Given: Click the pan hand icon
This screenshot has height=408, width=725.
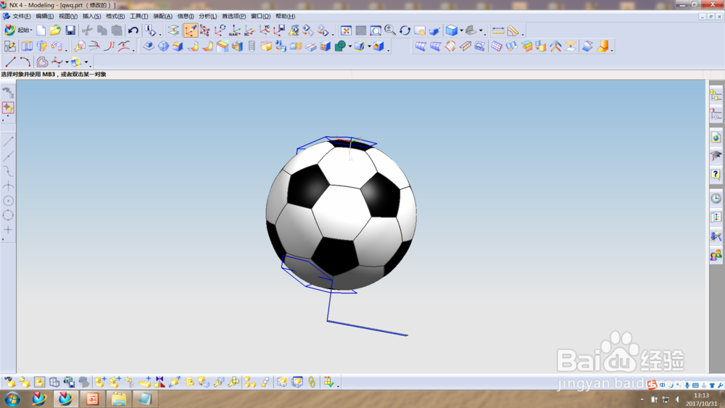Looking at the screenshot, I should [x=420, y=30].
